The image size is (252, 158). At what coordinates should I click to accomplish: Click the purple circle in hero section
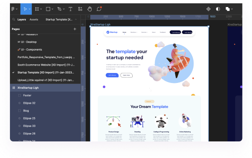click(x=104, y=87)
